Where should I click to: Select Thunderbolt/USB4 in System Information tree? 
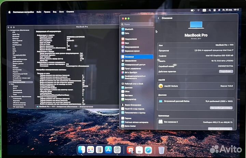tap(19, 55)
